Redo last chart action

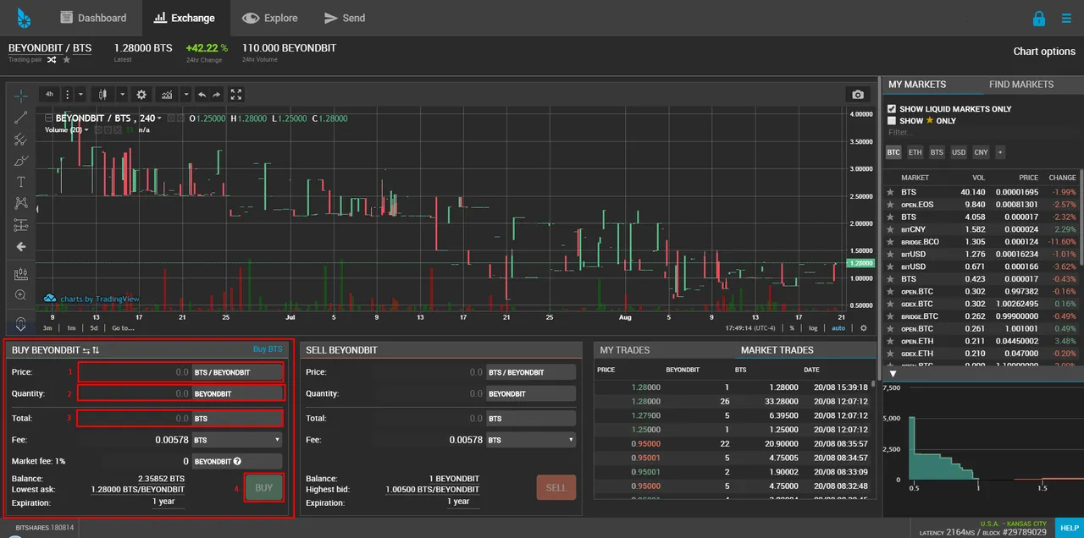(x=217, y=95)
